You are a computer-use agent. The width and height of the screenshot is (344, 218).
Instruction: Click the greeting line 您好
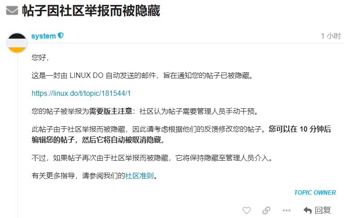click(x=40, y=57)
